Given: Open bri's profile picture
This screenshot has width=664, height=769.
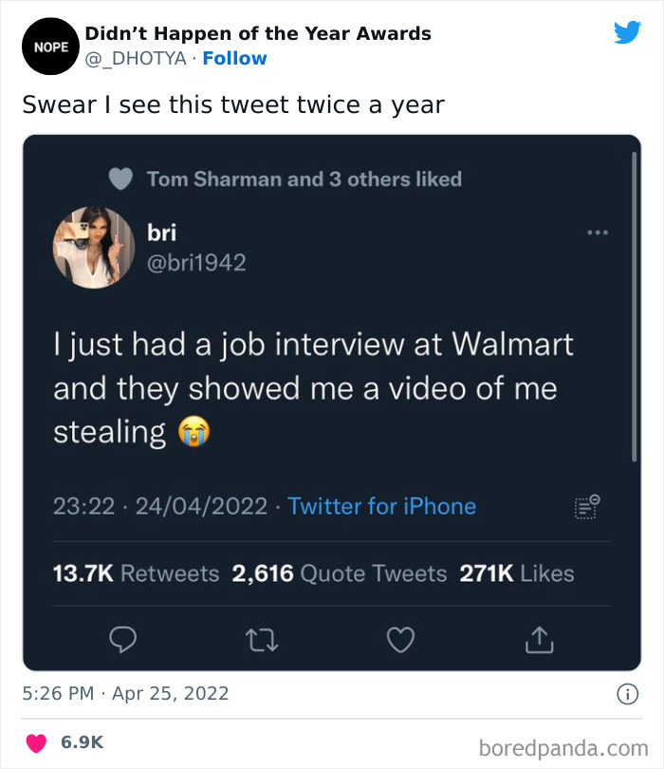Looking at the screenshot, I should 93,247.
